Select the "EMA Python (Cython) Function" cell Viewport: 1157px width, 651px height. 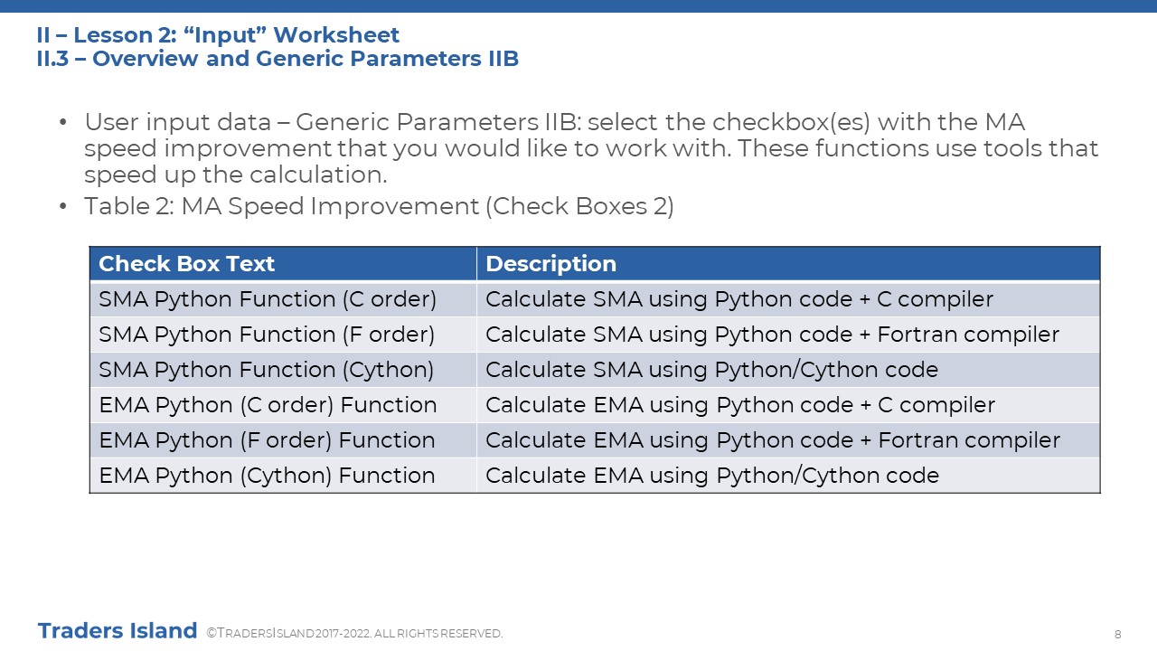pos(283,476)
